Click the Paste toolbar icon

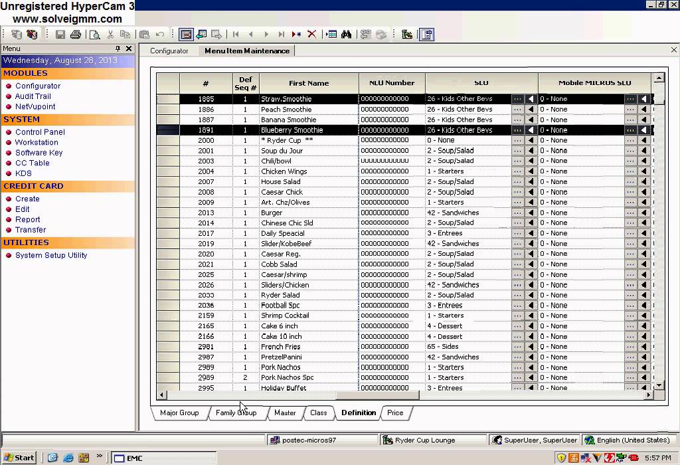(x=144, y=35)
